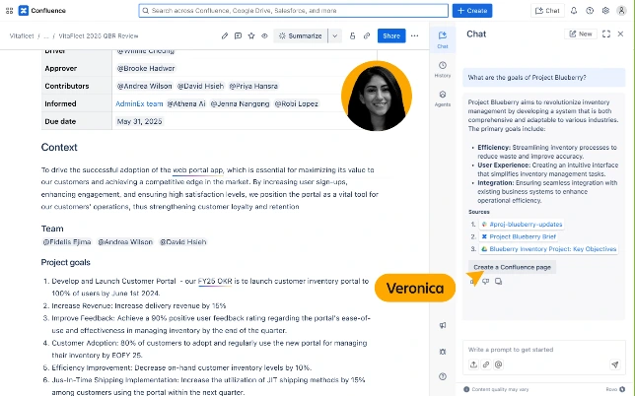Click the bug report icon in the rail
Viewport: 635px width, 396px height.
point(443,352)
